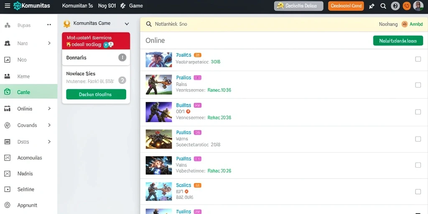Screen dimensions: 428x214
Task: Click the Ranec 1036 green text
Action: (219, 90)
